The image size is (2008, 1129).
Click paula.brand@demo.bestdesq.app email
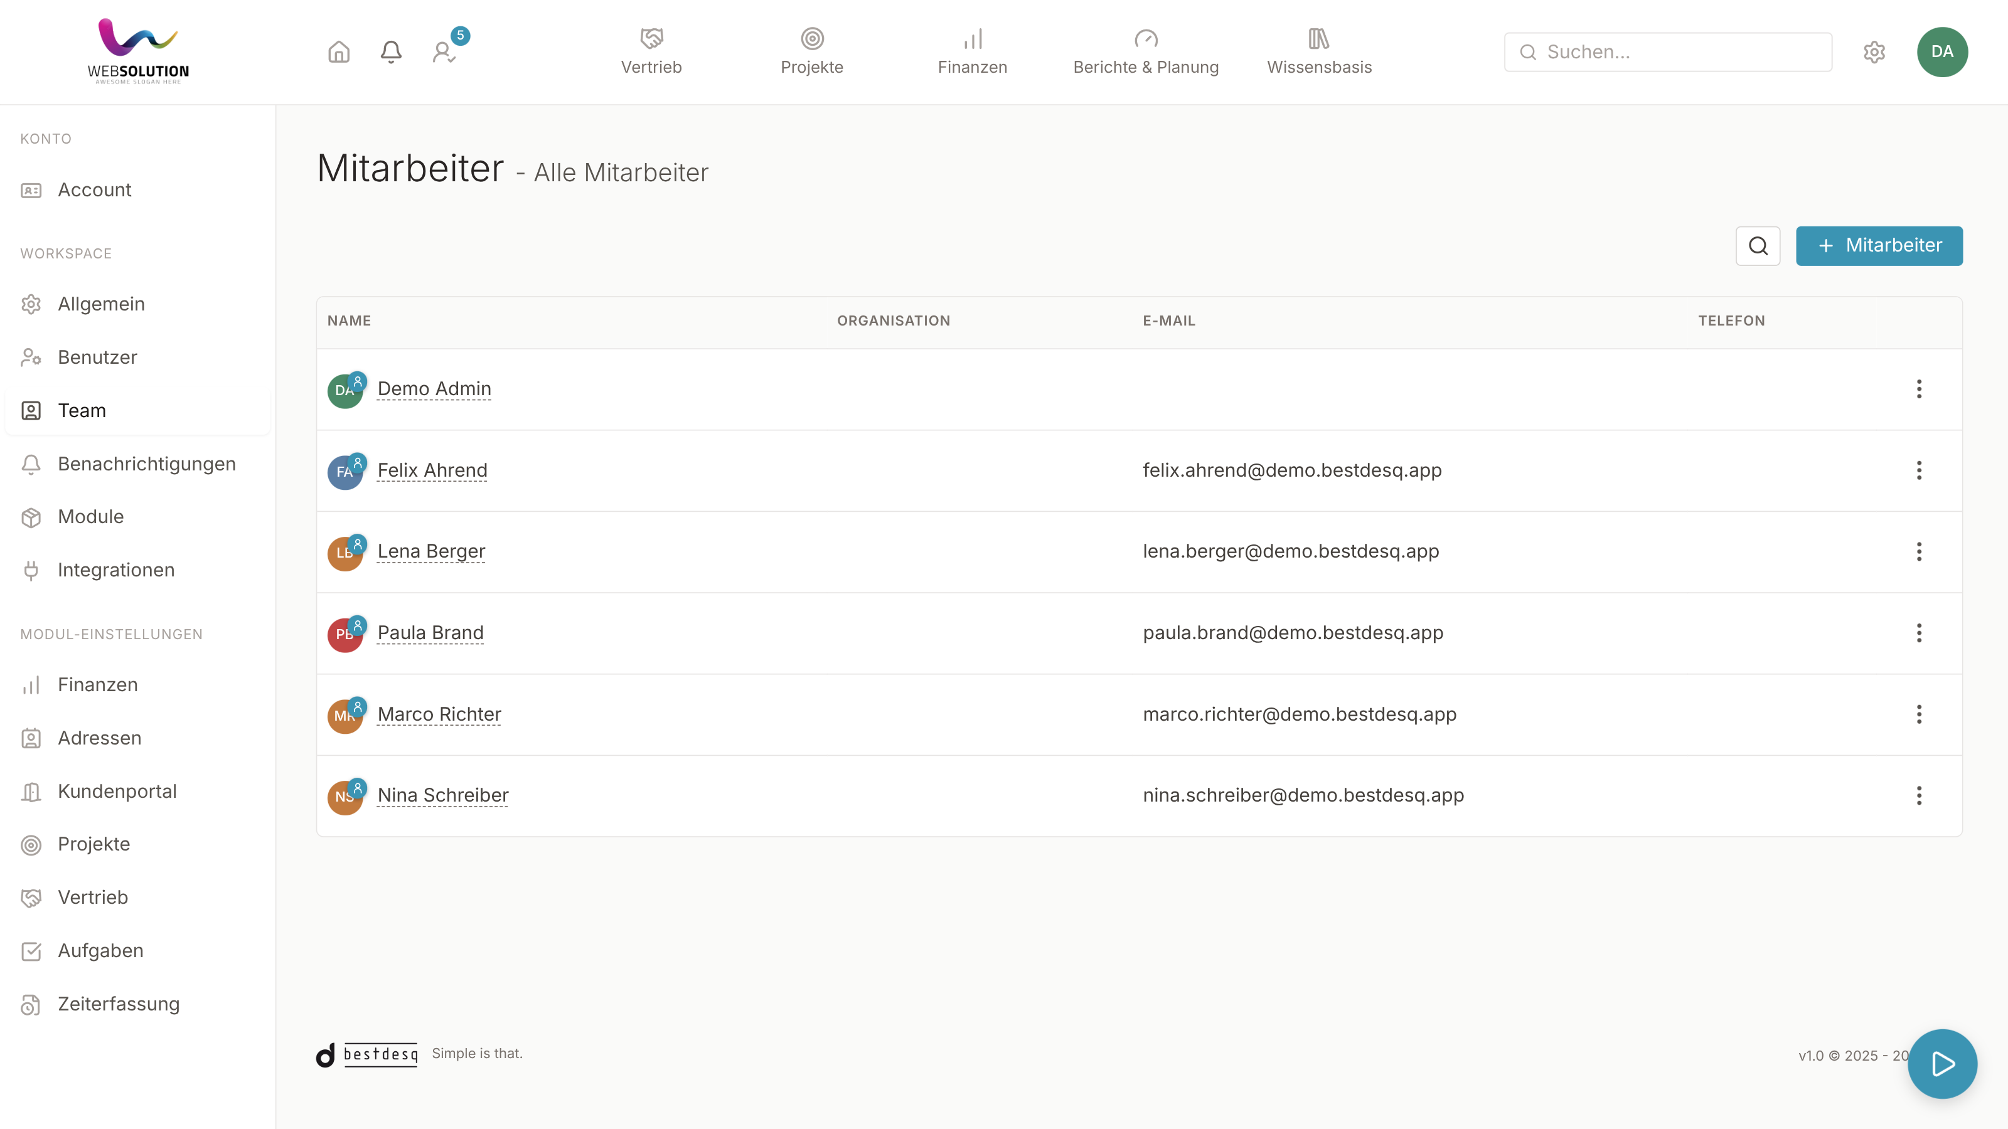point(1293,633)
